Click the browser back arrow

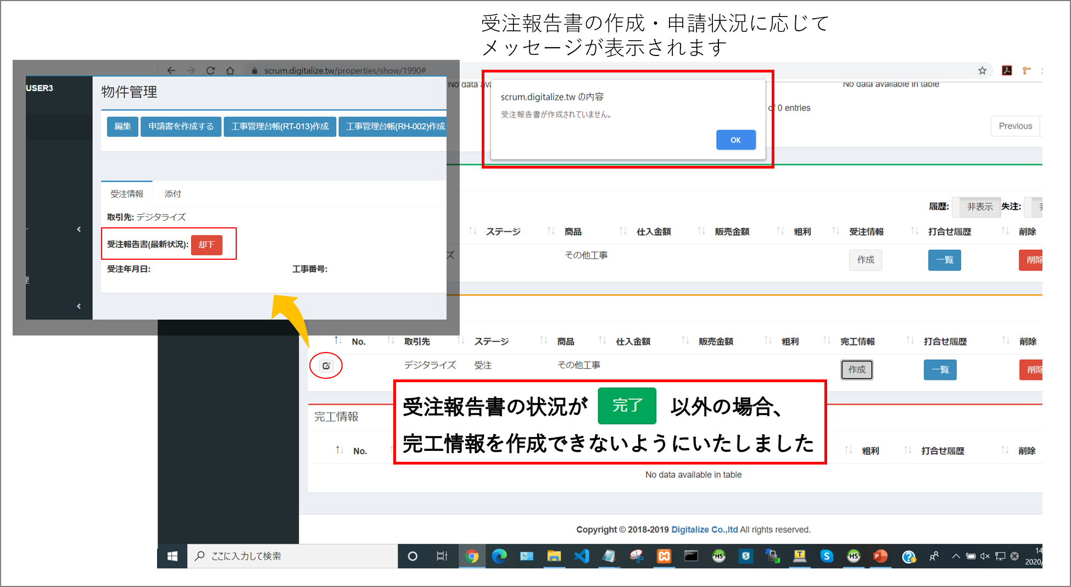point(171,70)
